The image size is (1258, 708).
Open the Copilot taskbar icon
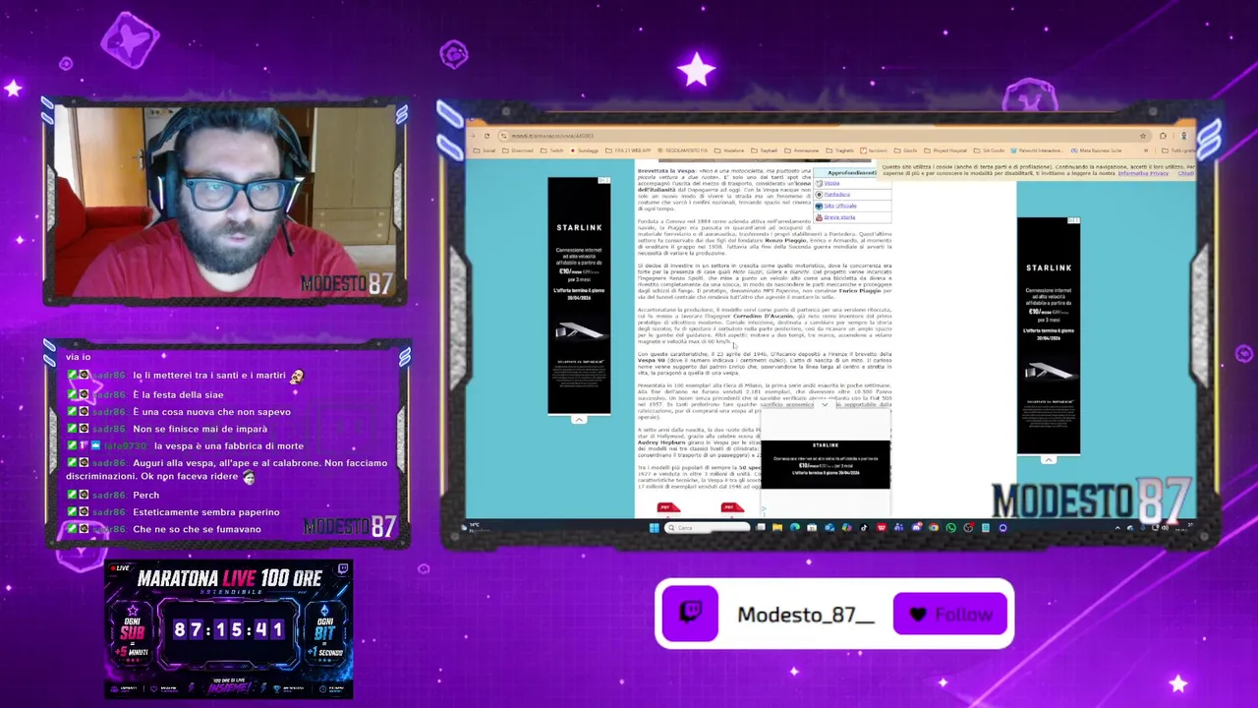point(847,528)
